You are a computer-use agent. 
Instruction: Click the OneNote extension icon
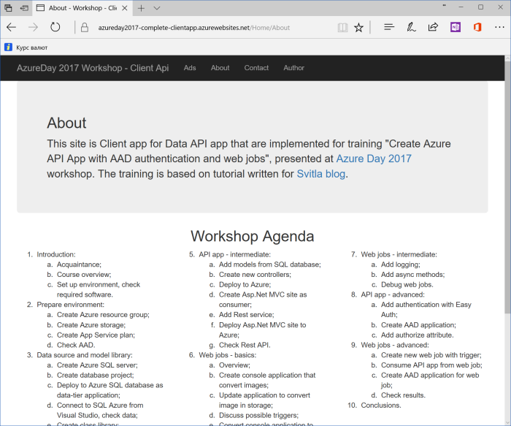pos(456,27)
